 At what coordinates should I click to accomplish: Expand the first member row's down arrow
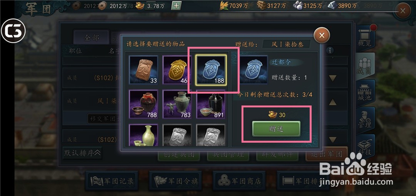coord(333,78)
